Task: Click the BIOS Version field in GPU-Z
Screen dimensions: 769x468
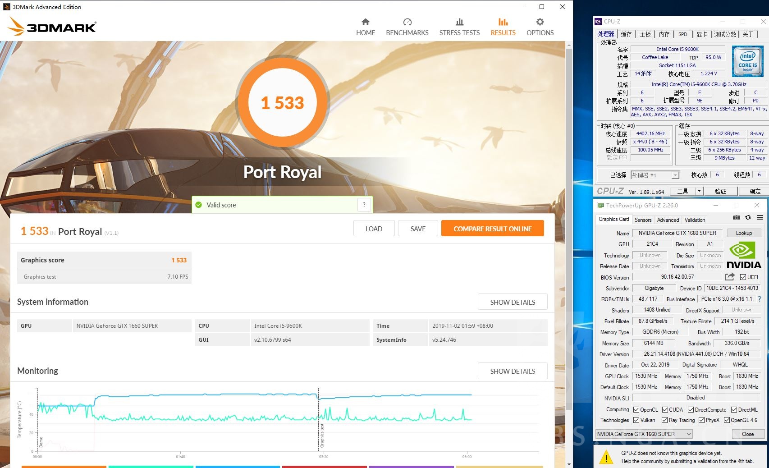Action: pos(677,277)
